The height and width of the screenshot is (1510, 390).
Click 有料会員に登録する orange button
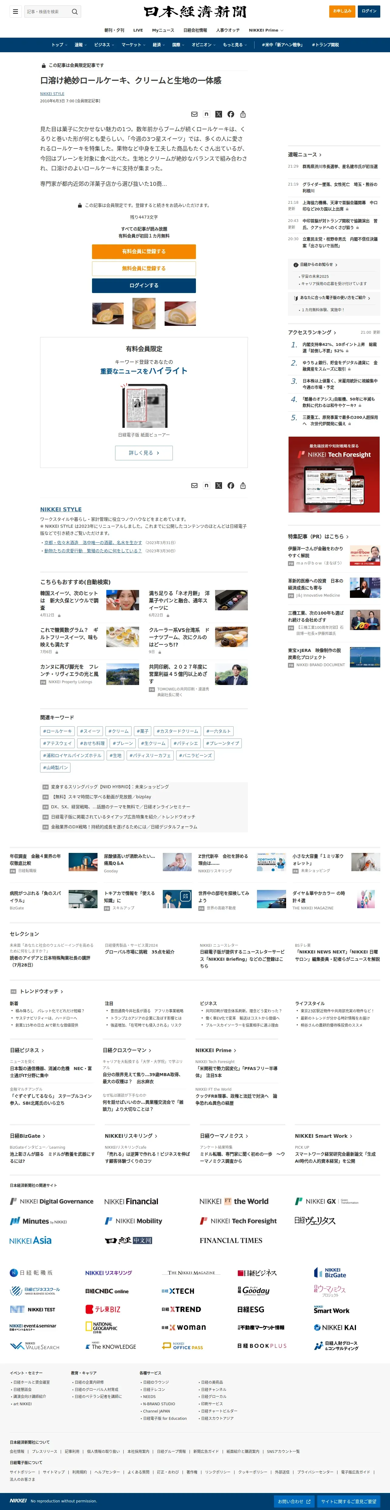click(x=144, y=251)
